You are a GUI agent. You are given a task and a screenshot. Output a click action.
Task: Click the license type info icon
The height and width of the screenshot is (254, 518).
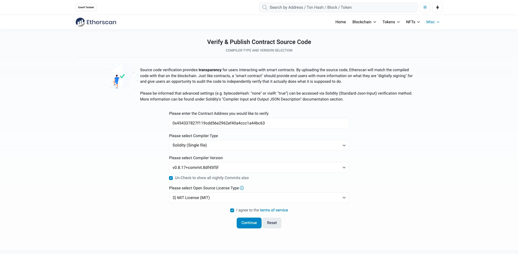pyautogui.click(x=242, y=188)
